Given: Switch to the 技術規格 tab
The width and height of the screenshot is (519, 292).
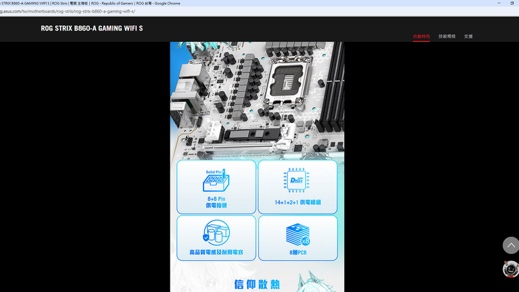Looking at the screenshot, I should point(447,37).
